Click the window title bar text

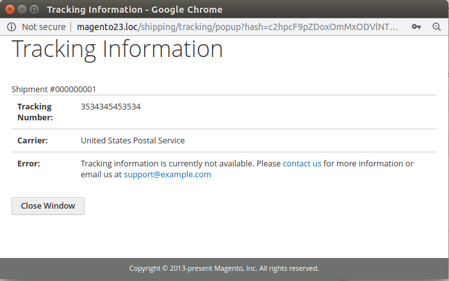(135, 10)
